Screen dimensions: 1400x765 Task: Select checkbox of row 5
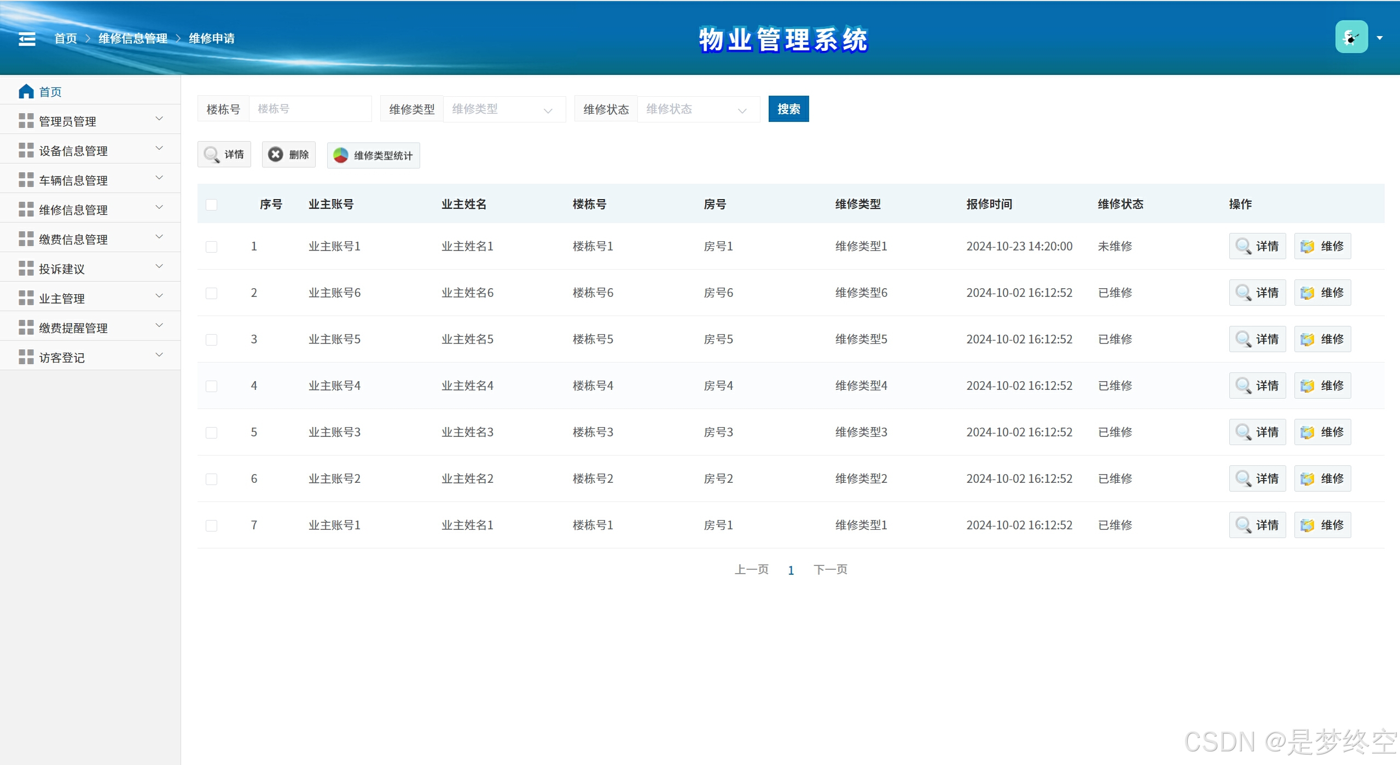click(x=211, y=433)
